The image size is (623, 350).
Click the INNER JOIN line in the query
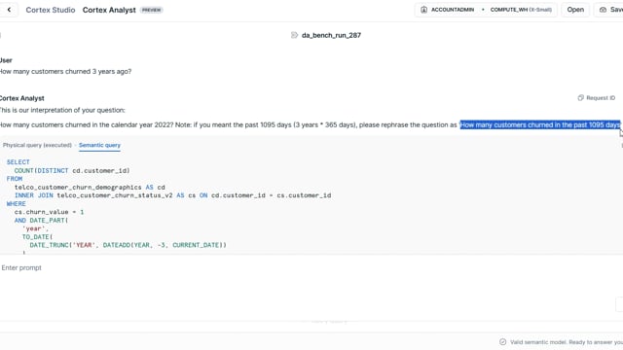coord(173,195)
